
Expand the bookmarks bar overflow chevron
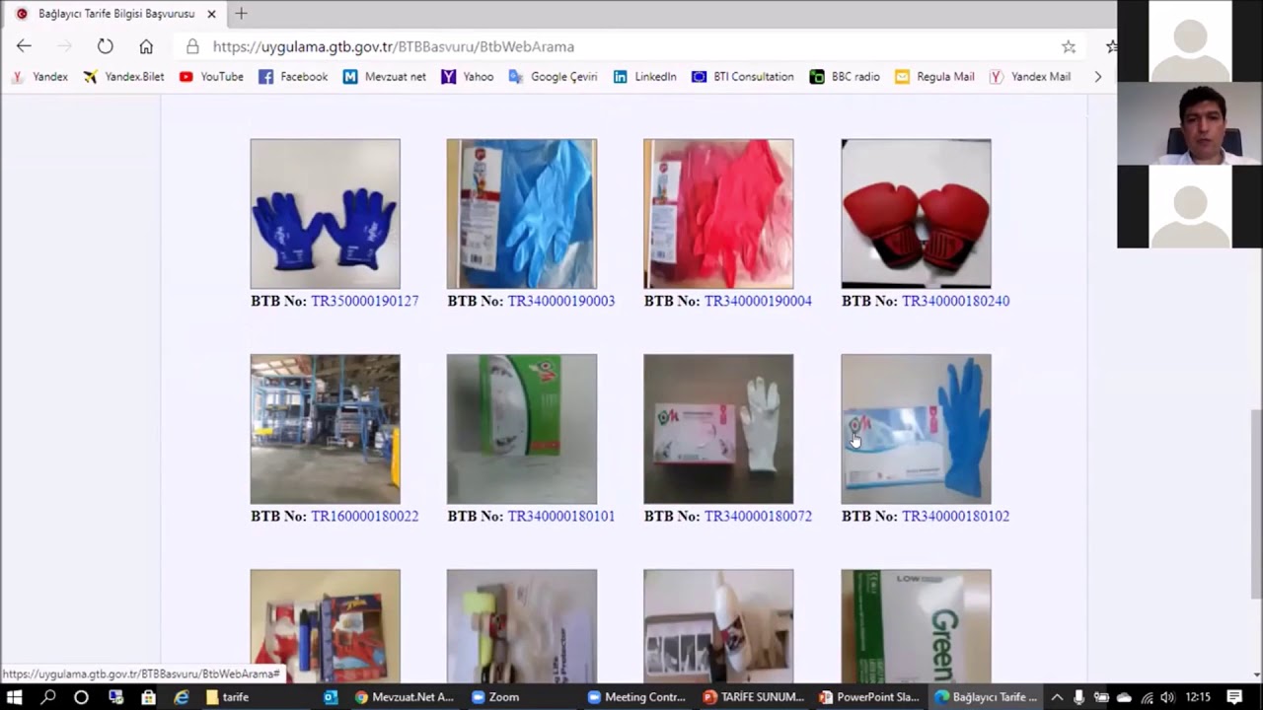coord(1097,76)
